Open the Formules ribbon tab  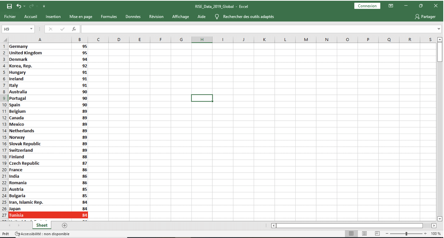pos(109,17)
